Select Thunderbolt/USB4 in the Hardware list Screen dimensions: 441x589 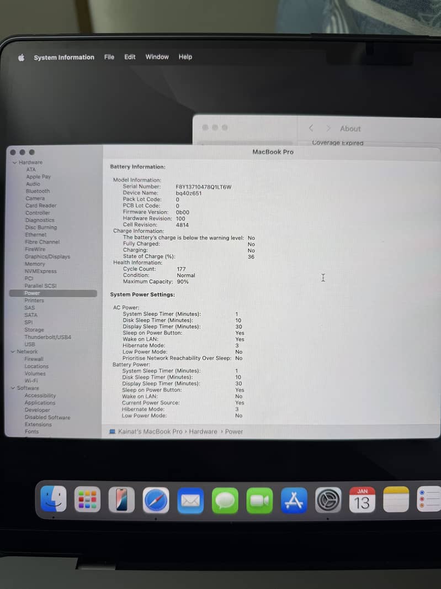click(x=47, y=337)
